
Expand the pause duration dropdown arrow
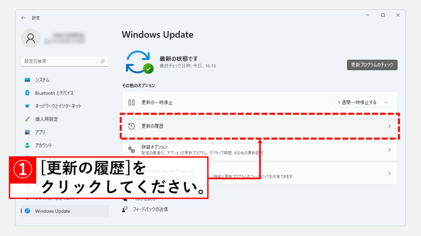click(x=386, y=102)
